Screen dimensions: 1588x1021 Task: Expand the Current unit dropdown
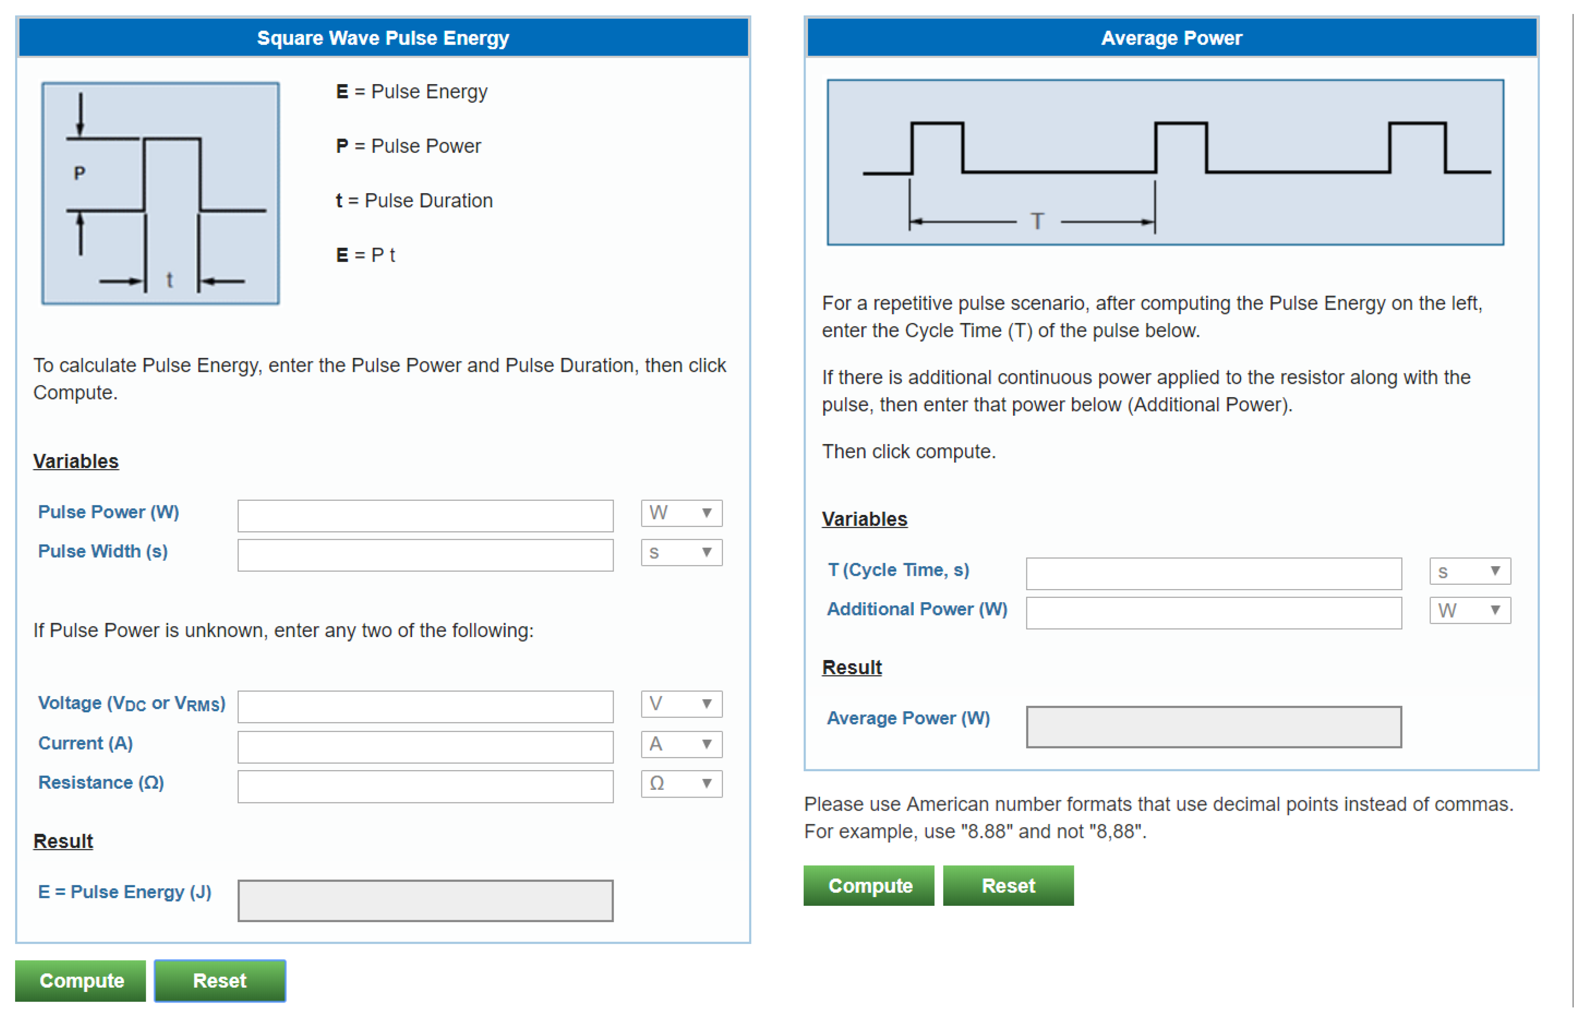[x=681, y=744]
